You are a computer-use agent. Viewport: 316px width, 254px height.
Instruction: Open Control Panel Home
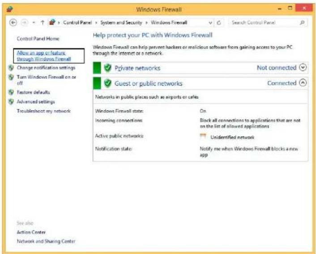click(38, 39)
